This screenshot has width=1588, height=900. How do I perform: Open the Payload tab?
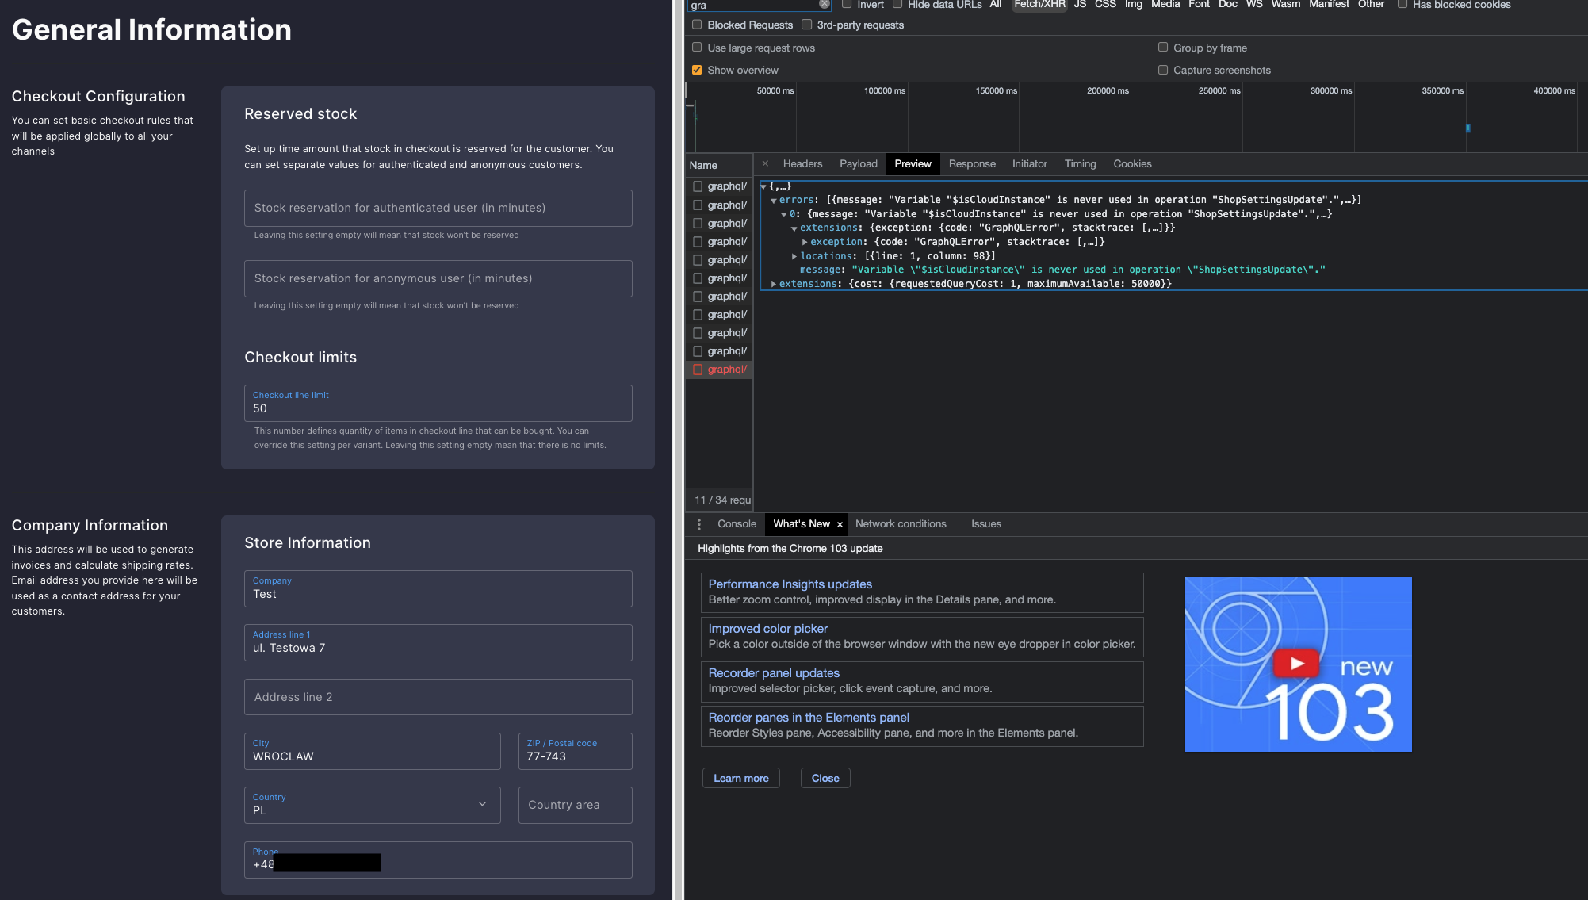(x=859, y=164)
